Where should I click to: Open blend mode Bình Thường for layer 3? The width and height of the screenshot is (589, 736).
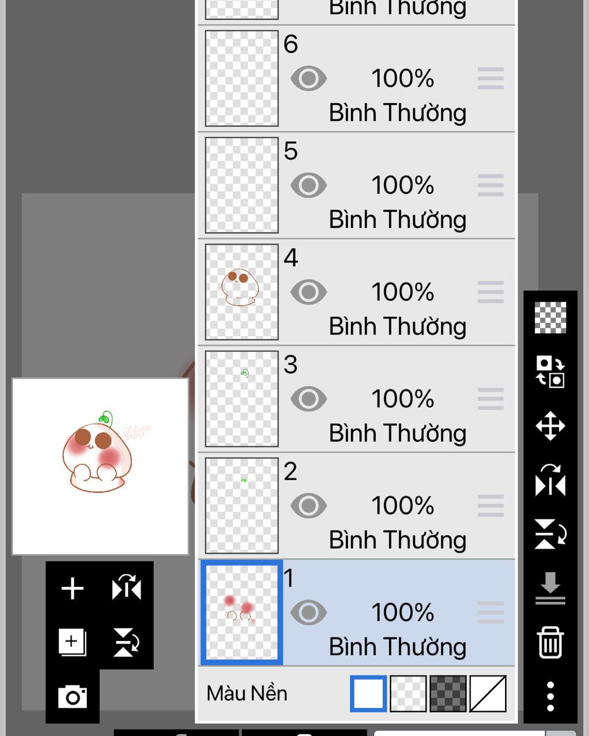(x=397, y=433)
